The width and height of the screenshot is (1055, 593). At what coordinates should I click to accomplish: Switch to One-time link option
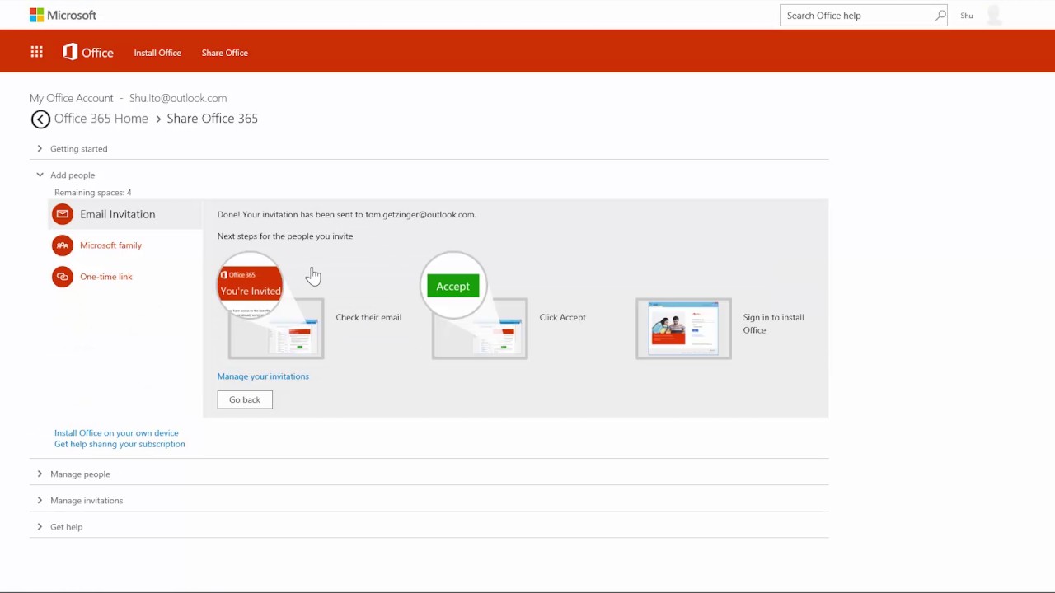(x=105, y=277)
